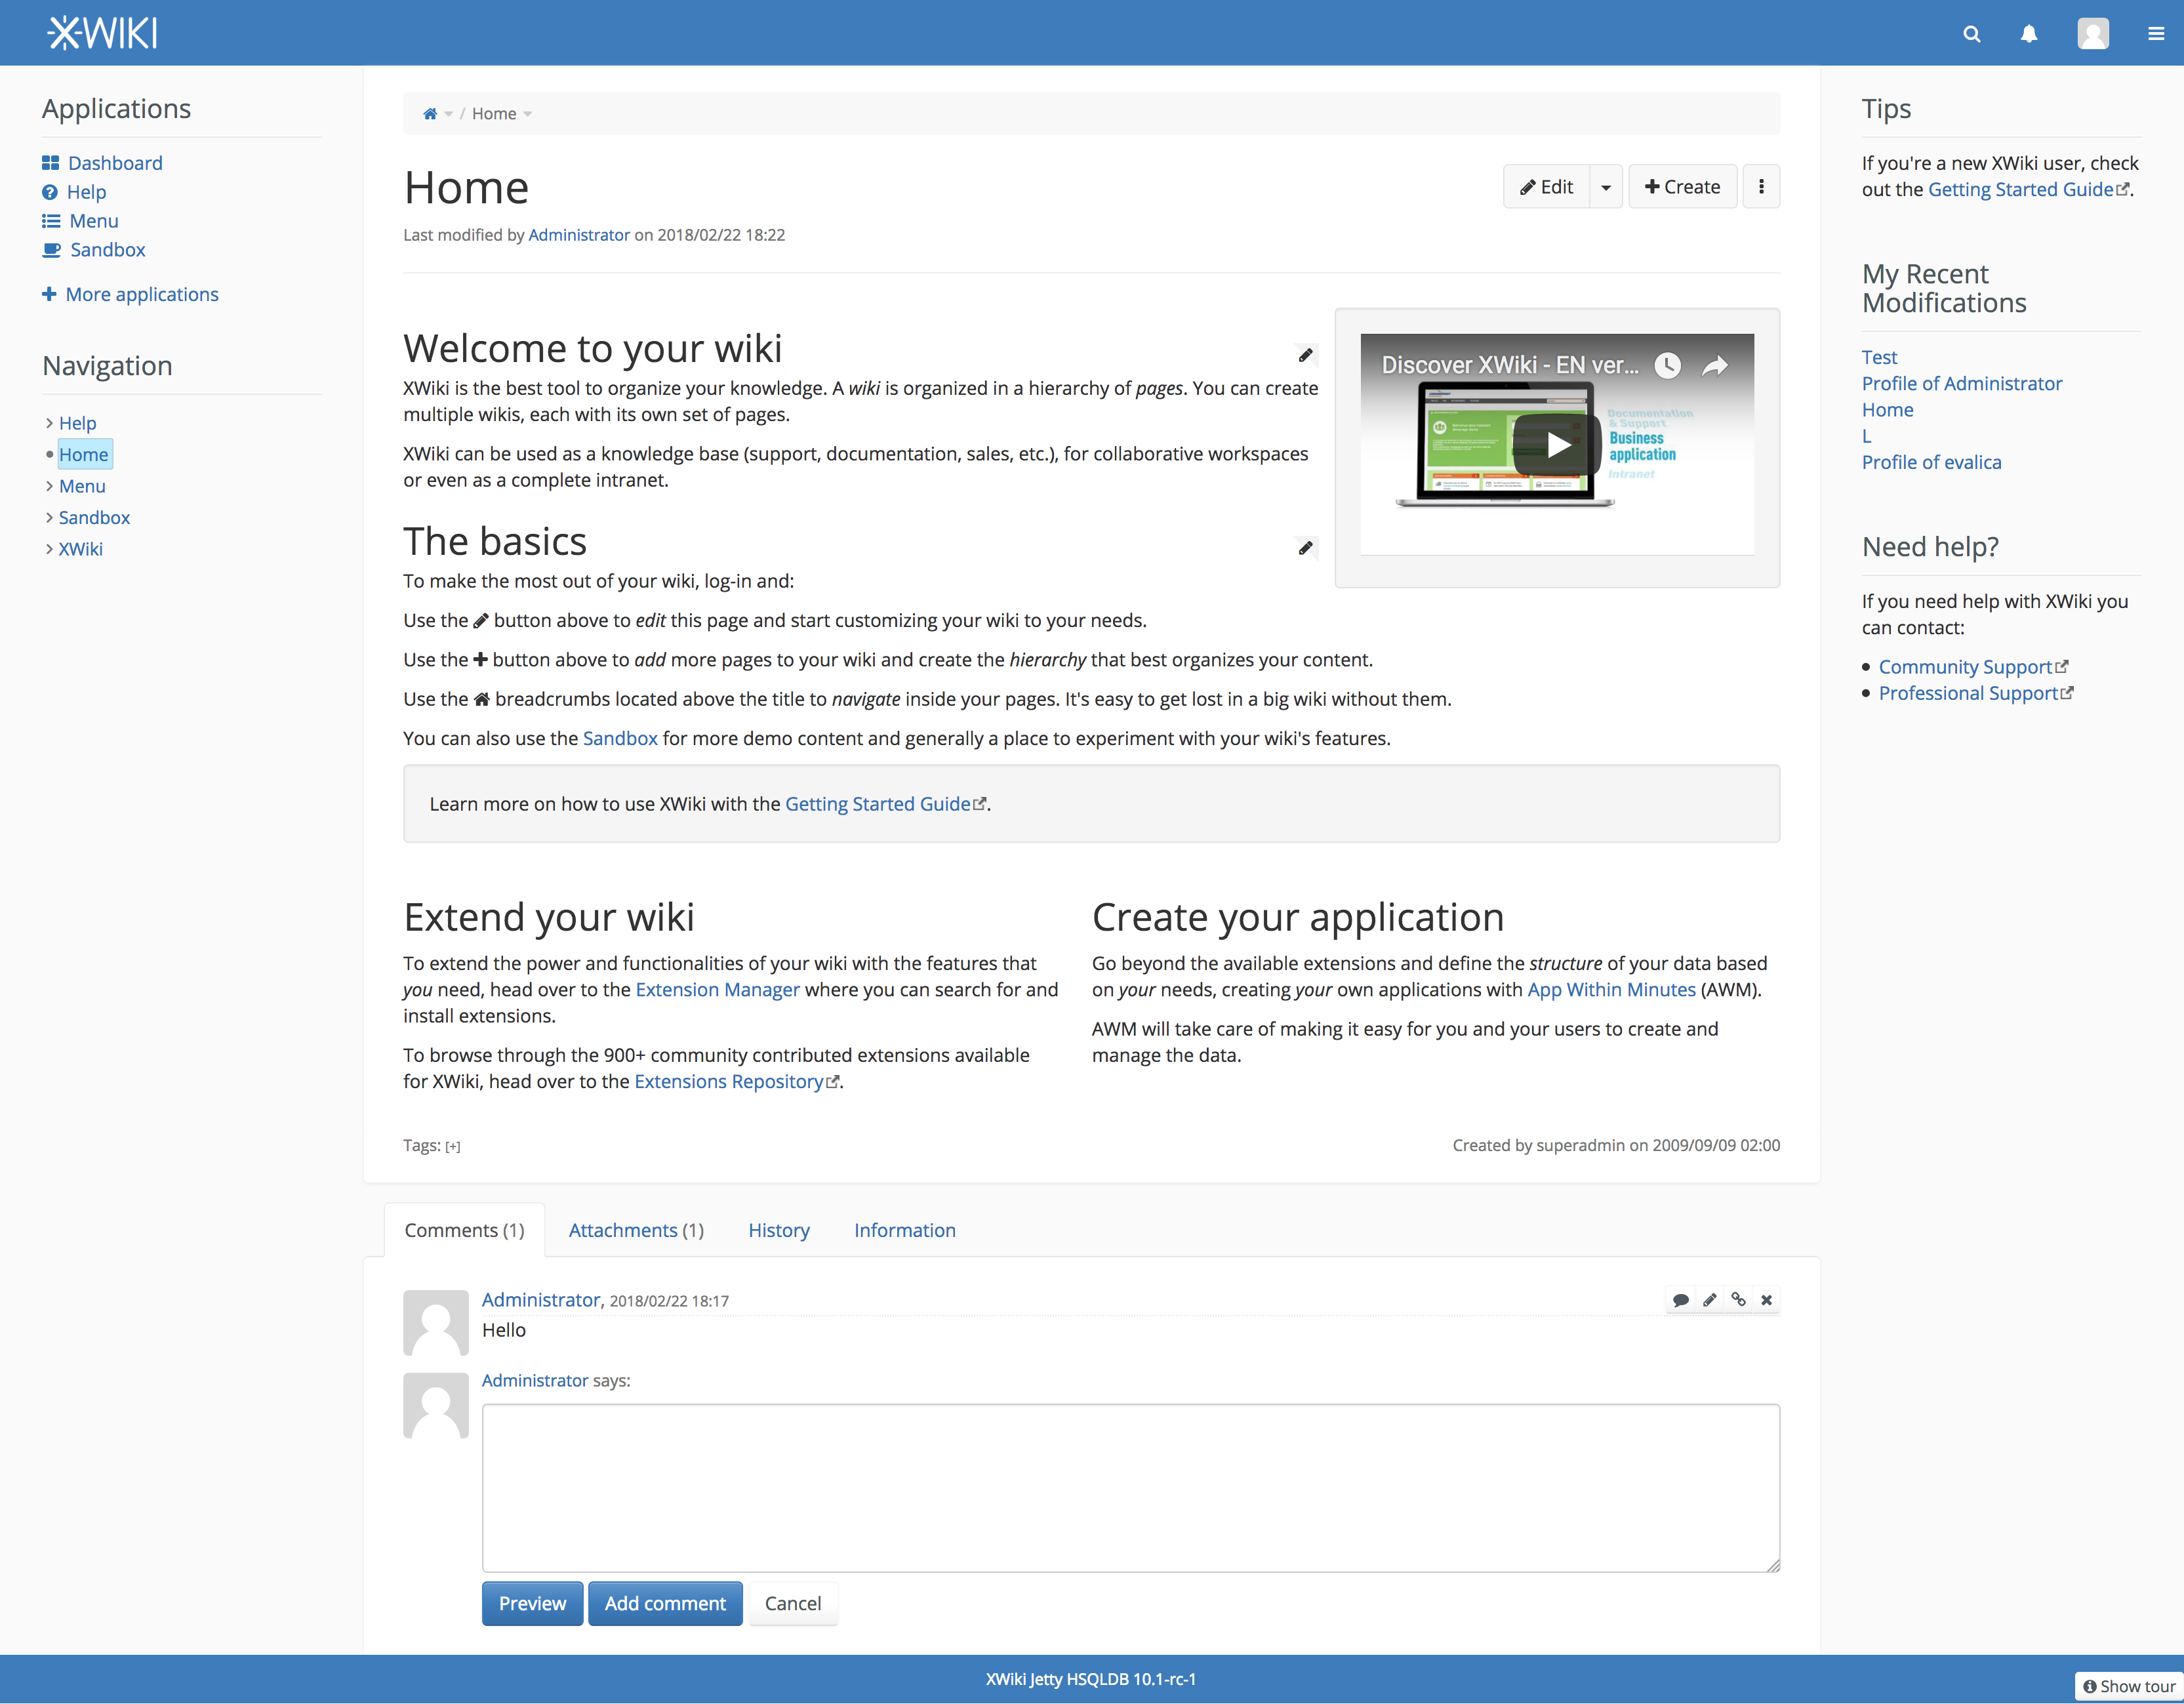Switch to the Comments tab

pos(464,1230)
